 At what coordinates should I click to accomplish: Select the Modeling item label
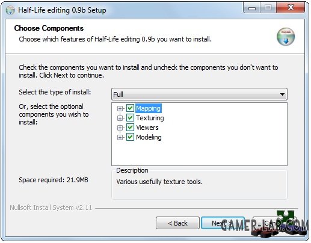click(x=149, y=137)
